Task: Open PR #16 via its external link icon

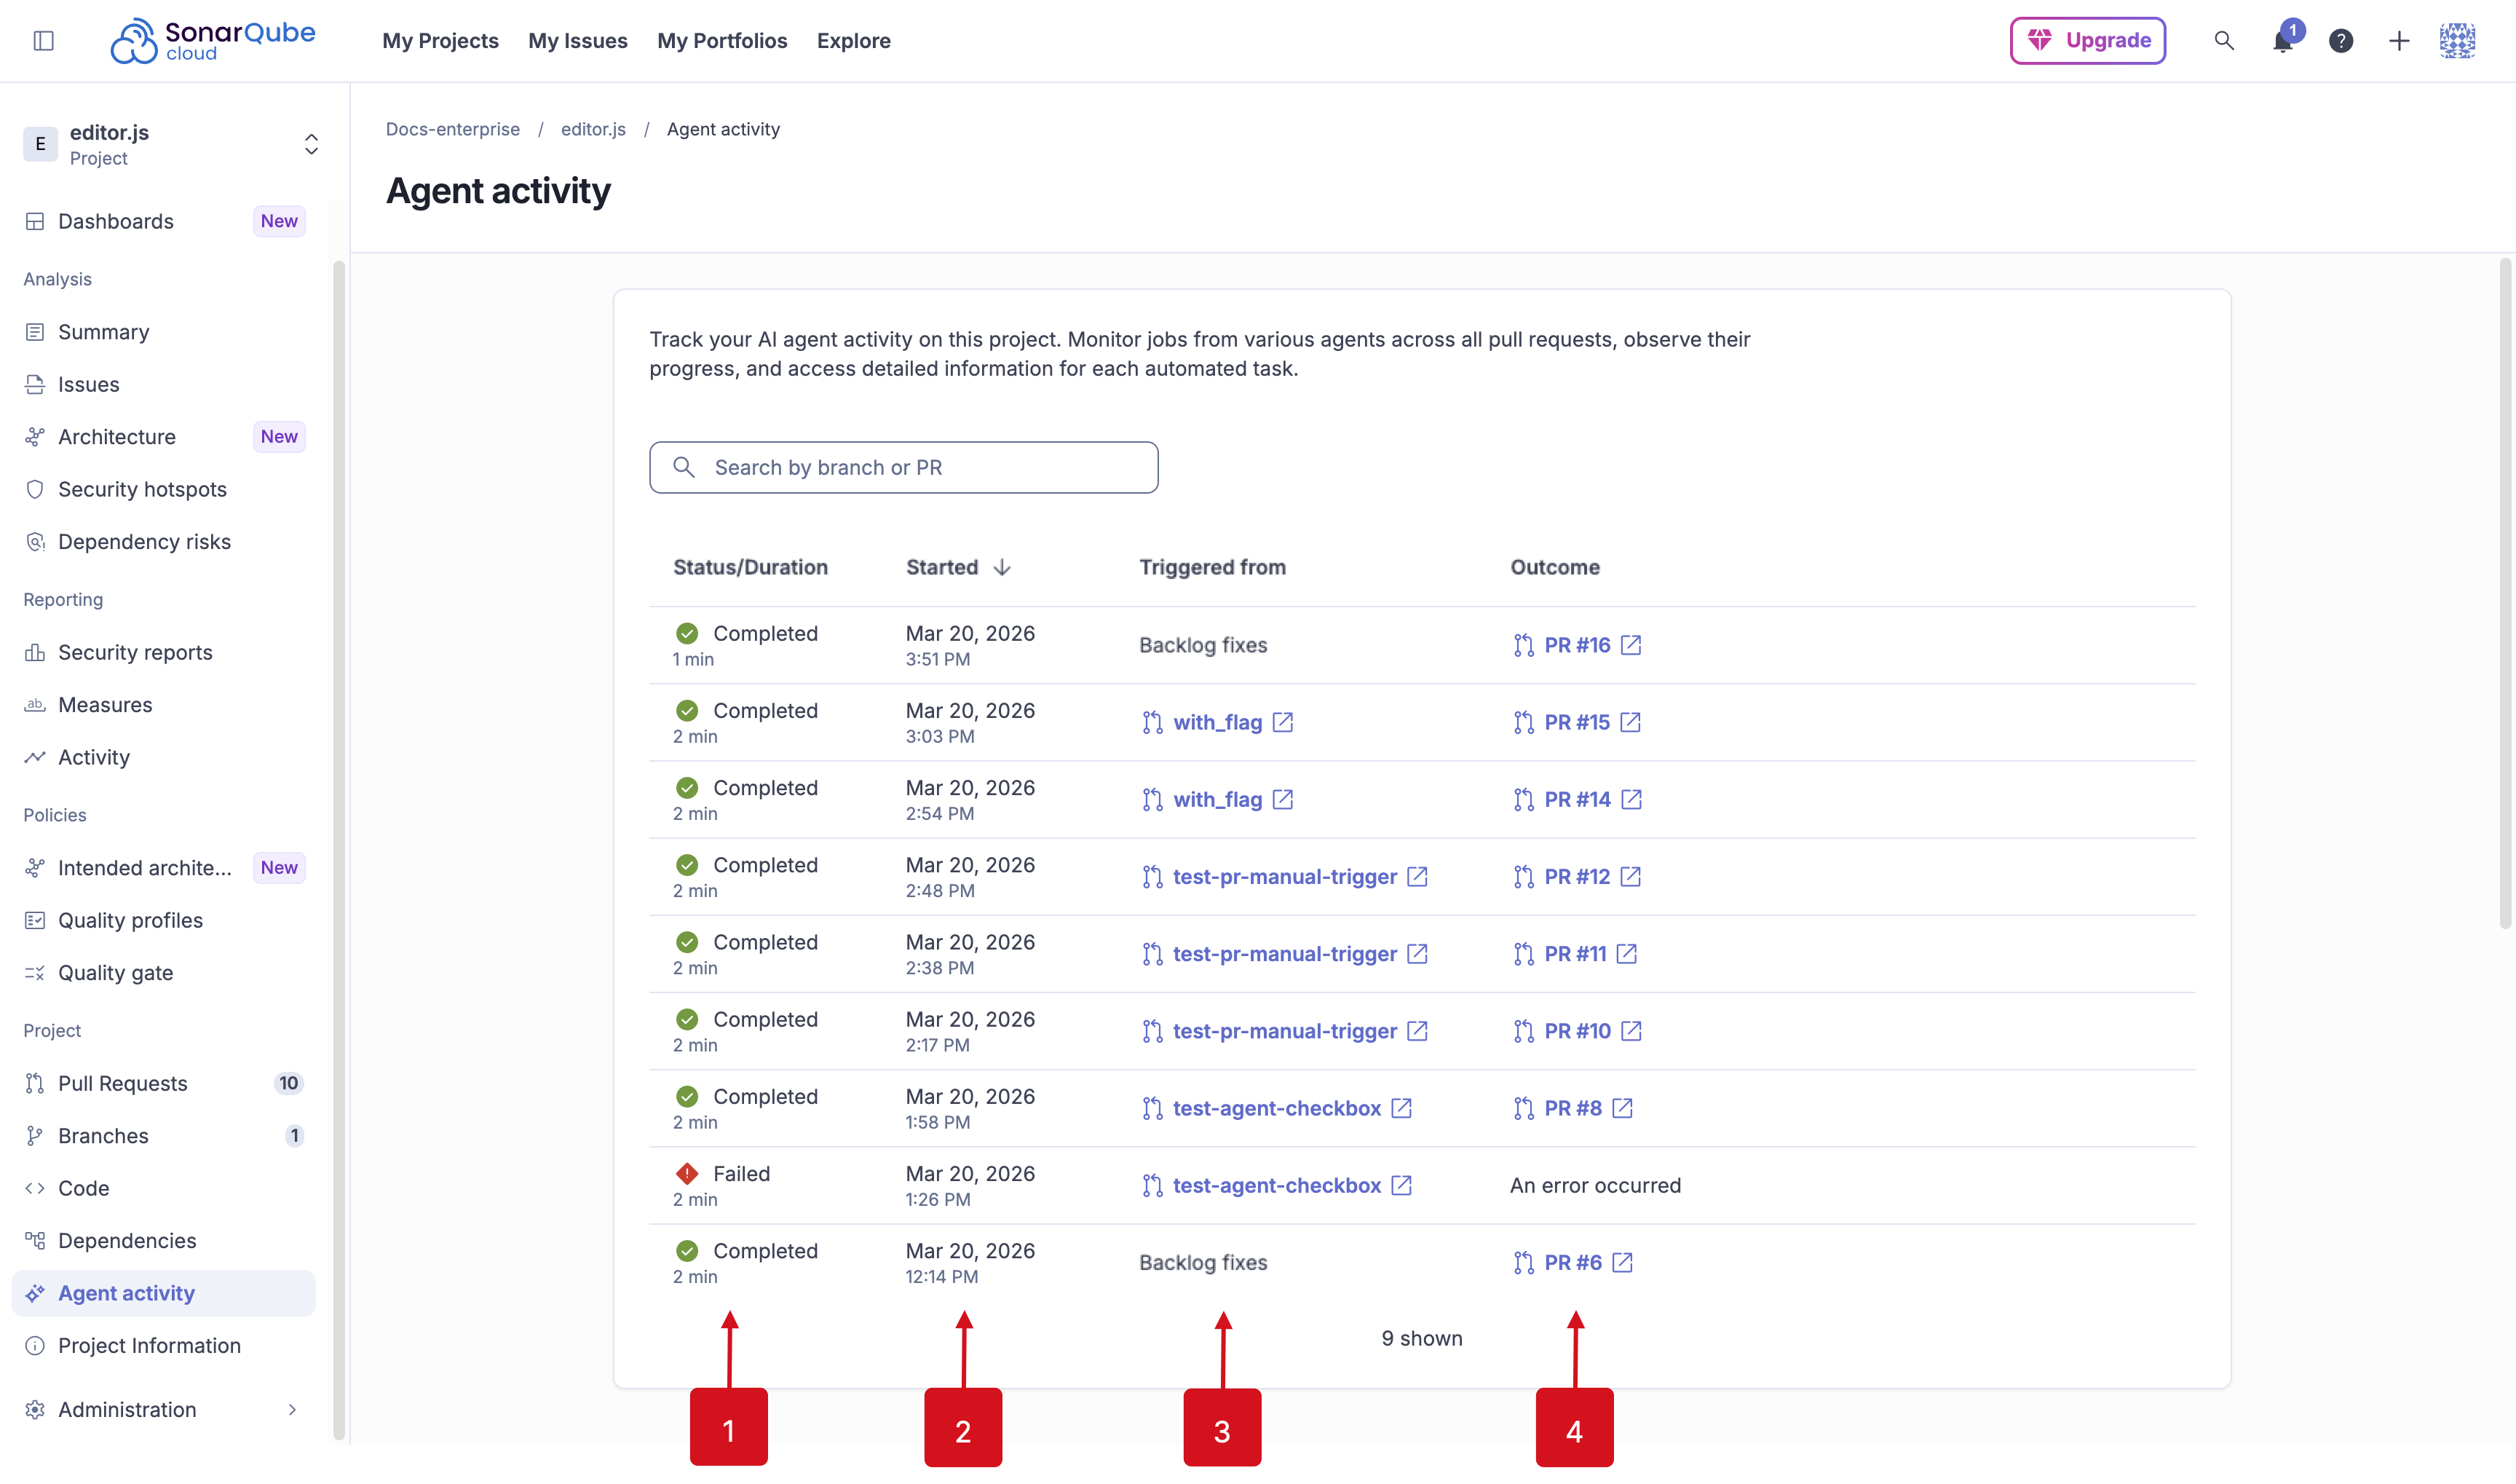Action: coord(1631,645)
